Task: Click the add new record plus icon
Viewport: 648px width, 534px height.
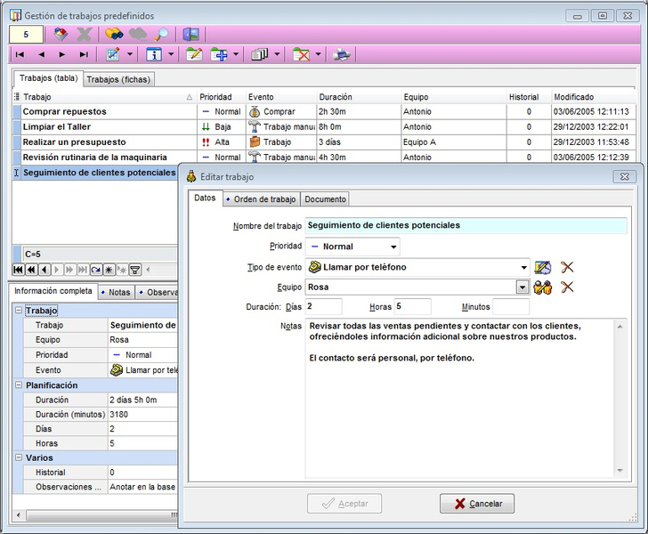Action: click(219, 54)
